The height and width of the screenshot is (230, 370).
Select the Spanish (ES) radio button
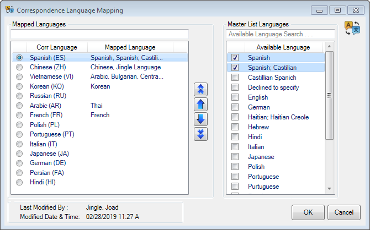tap(19, 58)
